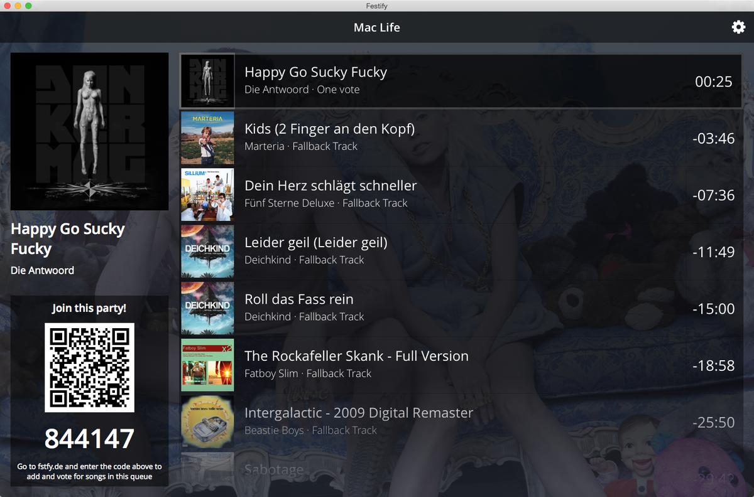Viewport: 754px width, 497px height.
Task: Click the now-playing title in the left panel
Action: point(68,239)
